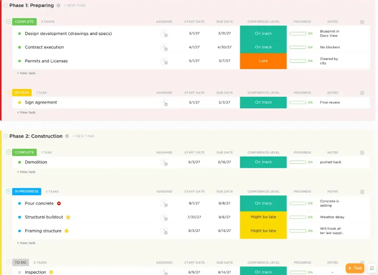Click On track confidence cell for Demolition

[263, 162]
